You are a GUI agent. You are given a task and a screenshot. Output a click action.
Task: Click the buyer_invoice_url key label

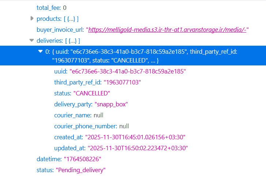pyautogui.click(x=60, y=30)
